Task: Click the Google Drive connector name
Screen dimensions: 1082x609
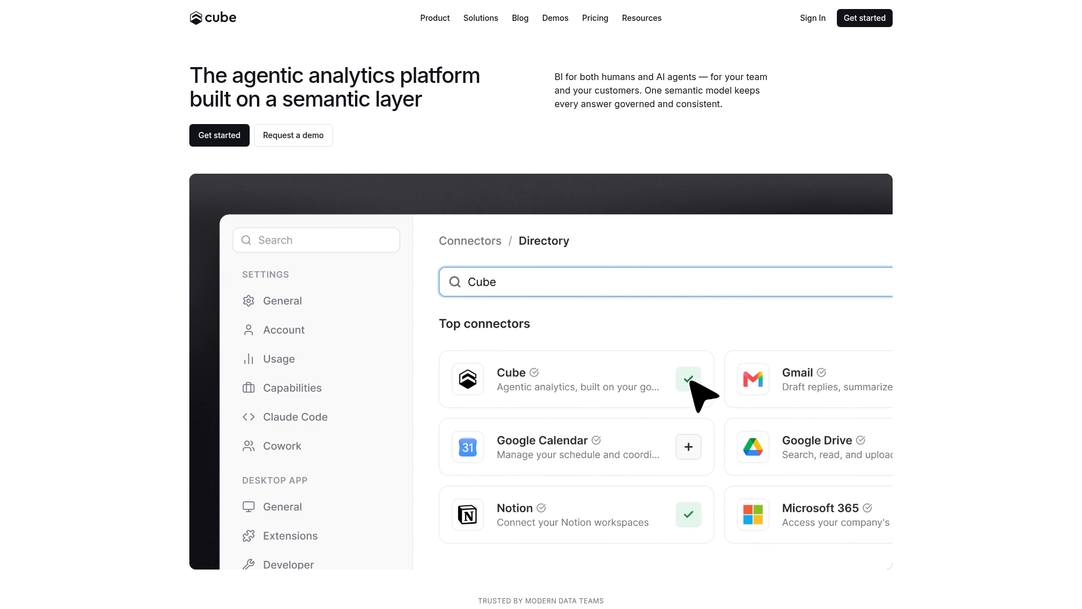Action: coord(817,440)
